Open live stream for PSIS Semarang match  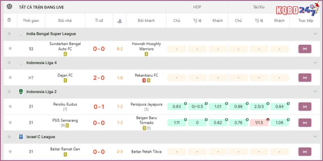pyautogui.click(x=305, y=123)
